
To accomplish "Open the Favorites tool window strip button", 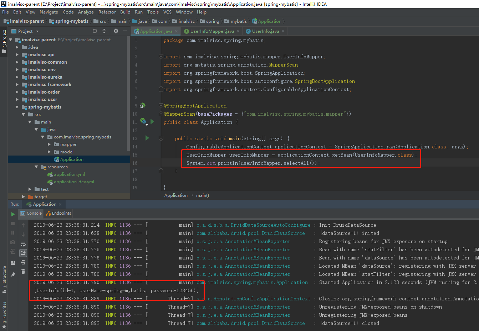I will click(x=4, y=315).
